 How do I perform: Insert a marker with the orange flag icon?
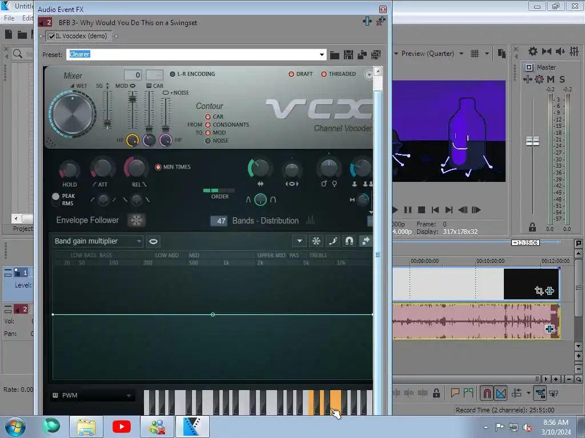click(455, 392)
